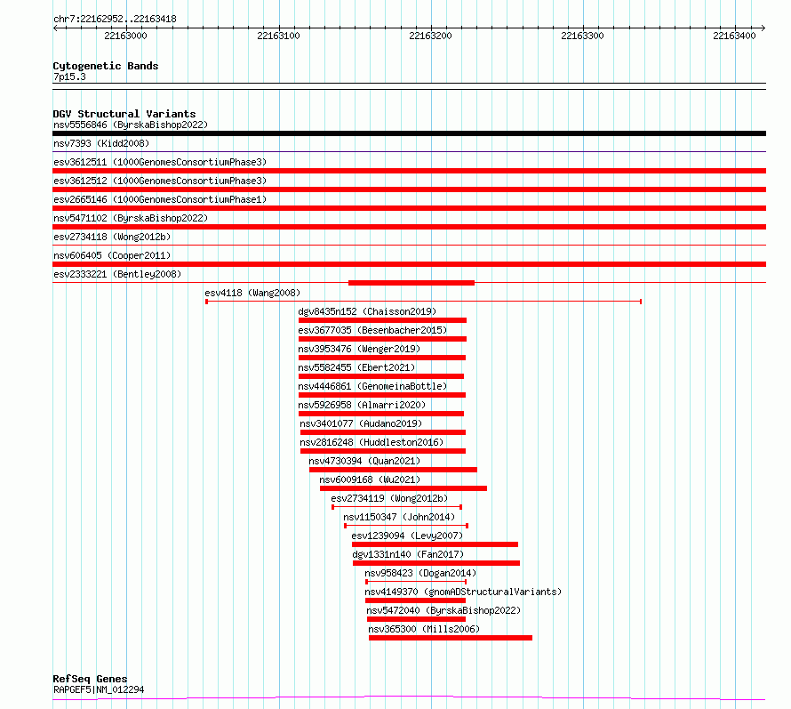Click the thin red line of esv4118

pyautogui.click(x=424, y=302)
